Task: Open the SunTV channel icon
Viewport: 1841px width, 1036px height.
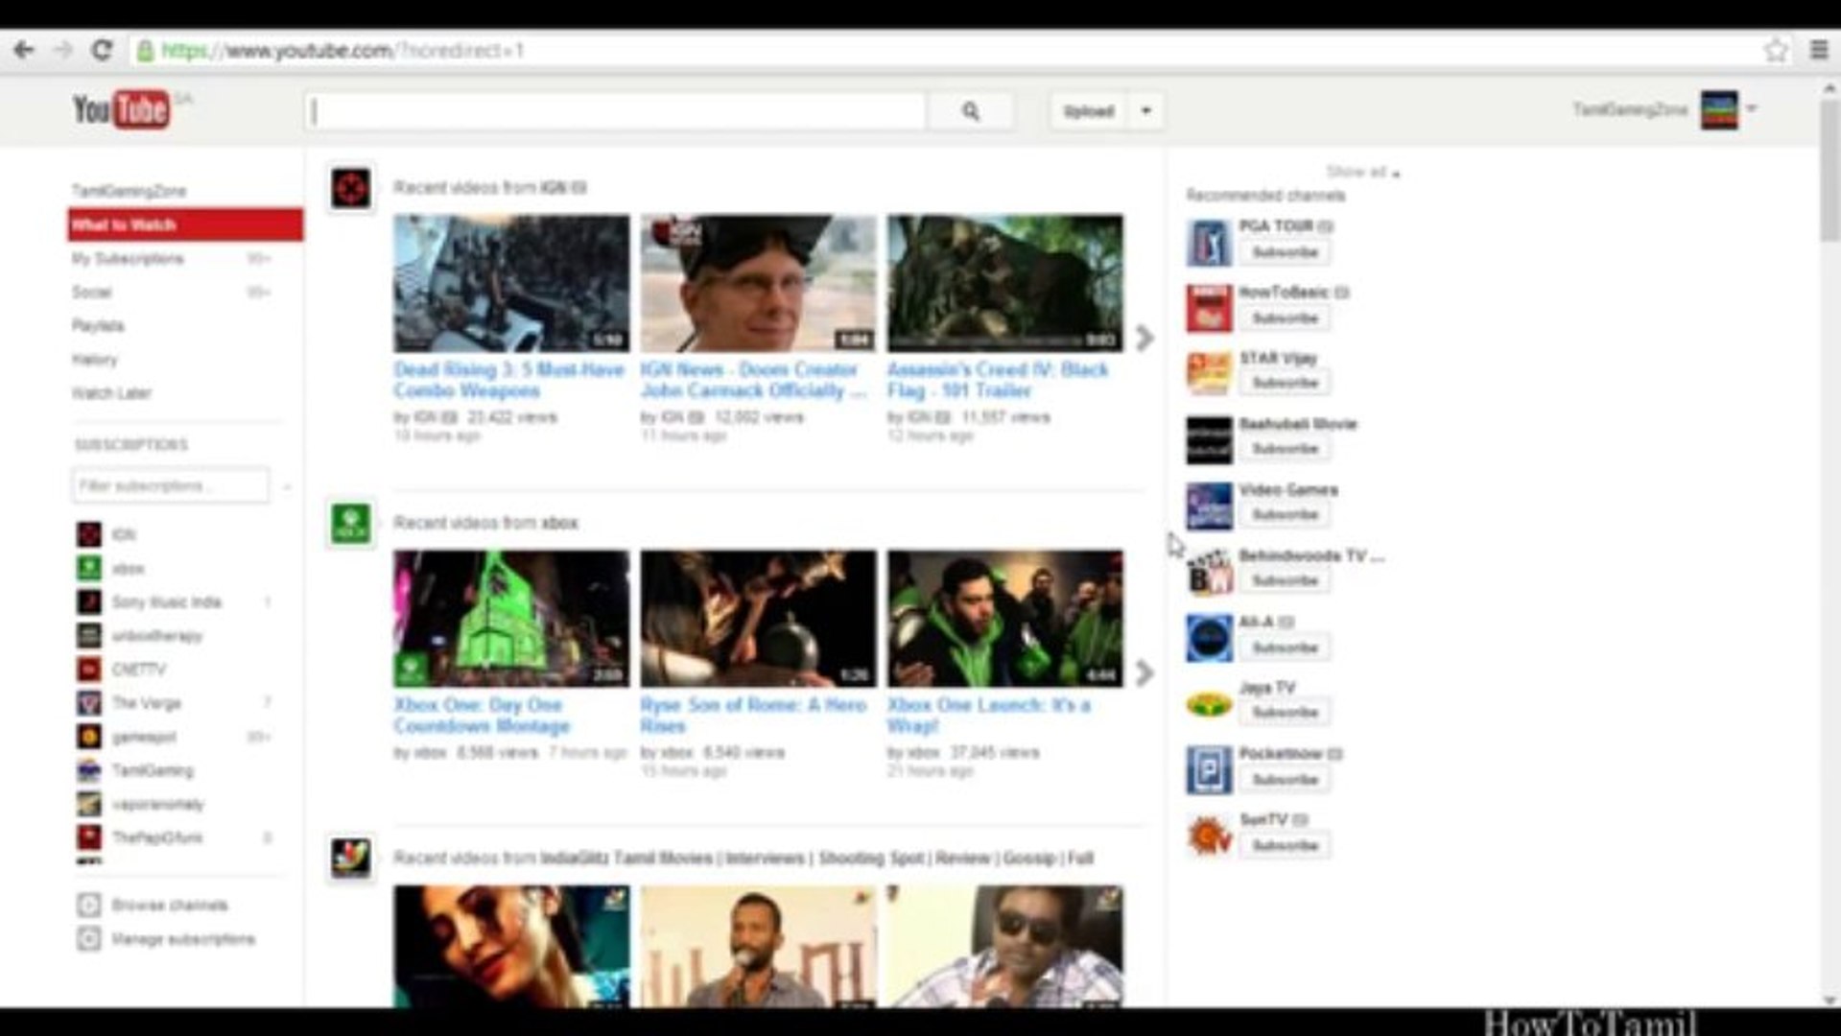Action: tap(1209, 836)
